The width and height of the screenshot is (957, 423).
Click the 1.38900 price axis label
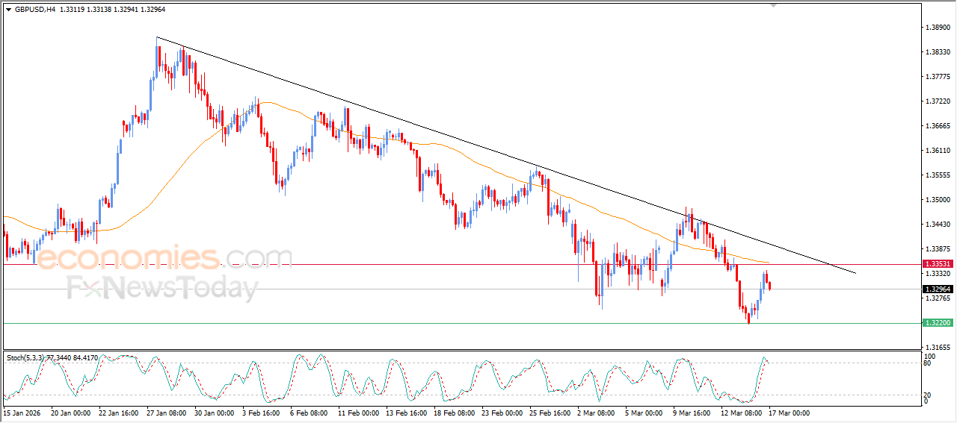tap(938, 28)
